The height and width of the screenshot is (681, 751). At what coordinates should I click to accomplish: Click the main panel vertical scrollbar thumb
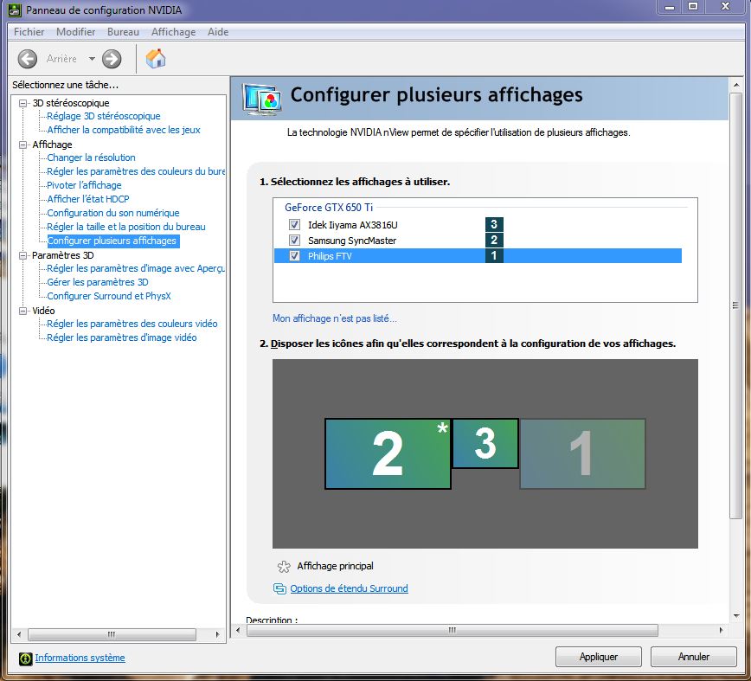click(x=735, y=305)
